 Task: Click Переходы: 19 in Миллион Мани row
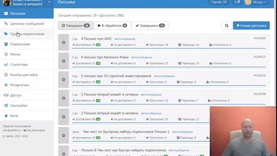[x=189, y=63]
